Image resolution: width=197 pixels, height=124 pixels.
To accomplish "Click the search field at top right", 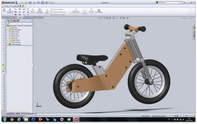I will [169, 3].
